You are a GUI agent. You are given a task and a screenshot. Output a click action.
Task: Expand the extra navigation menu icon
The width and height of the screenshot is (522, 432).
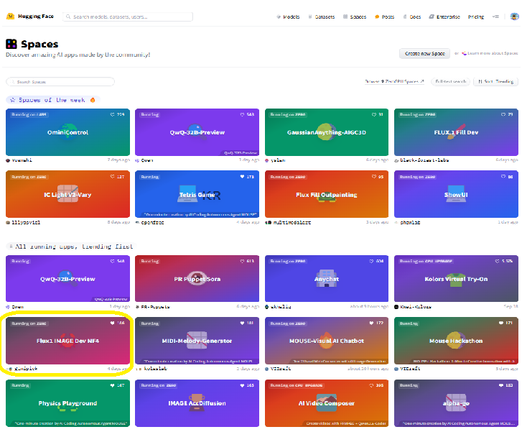pyautogui.click(x=495, y=17)
